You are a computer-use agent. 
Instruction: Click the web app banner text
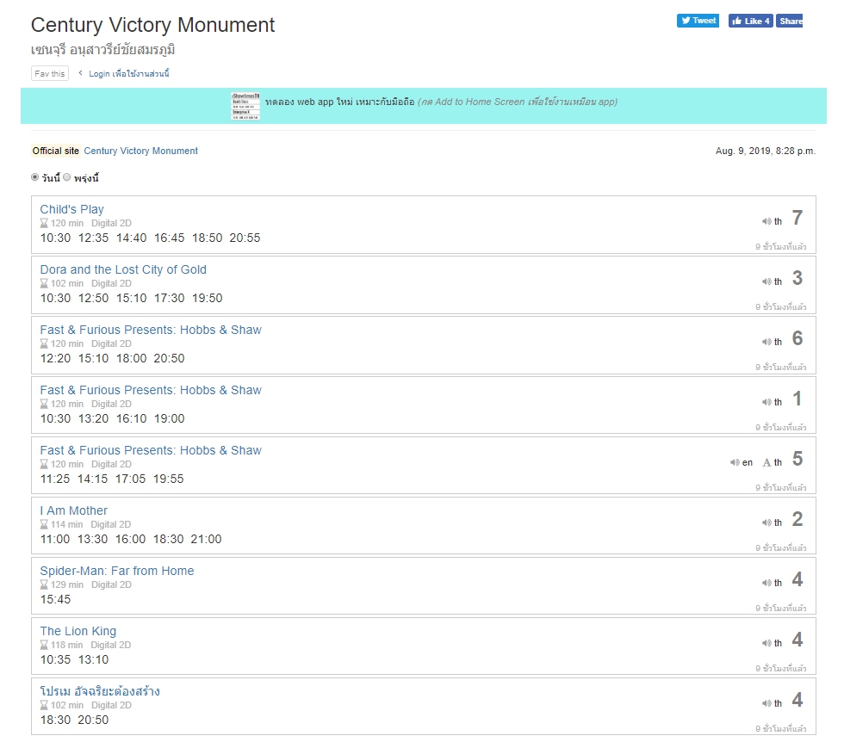point(441,102)
